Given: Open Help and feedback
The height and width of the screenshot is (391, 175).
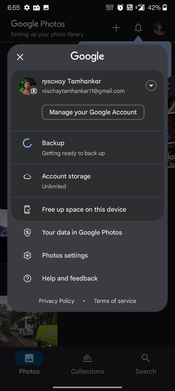Looking at the screenshot, I should point(87,278).
